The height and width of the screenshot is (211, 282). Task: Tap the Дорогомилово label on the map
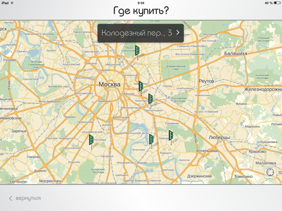point(83,93)
